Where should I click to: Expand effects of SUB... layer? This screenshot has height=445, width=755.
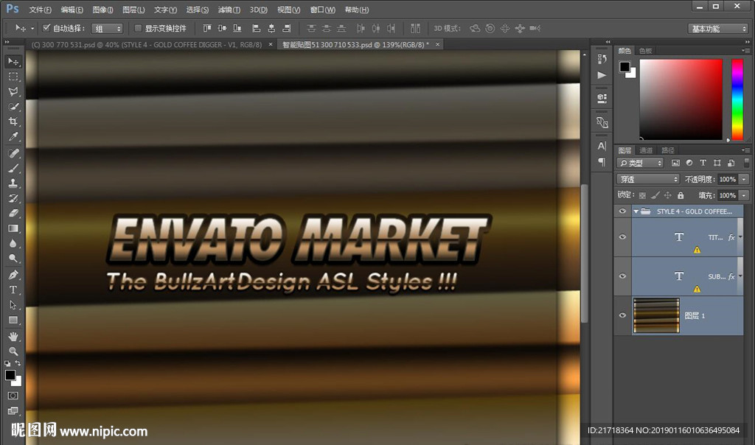(x=740, y=276)
